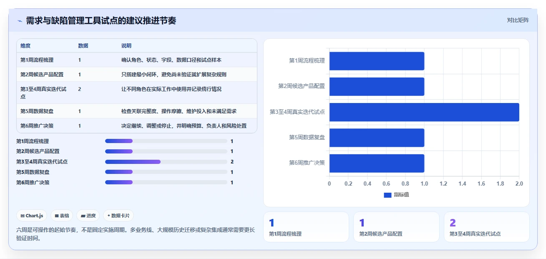Click the 第6周推广决策 chart bar
Viewport: 546px width, 259px height.
pyautogui.click(x=377, y=163)
